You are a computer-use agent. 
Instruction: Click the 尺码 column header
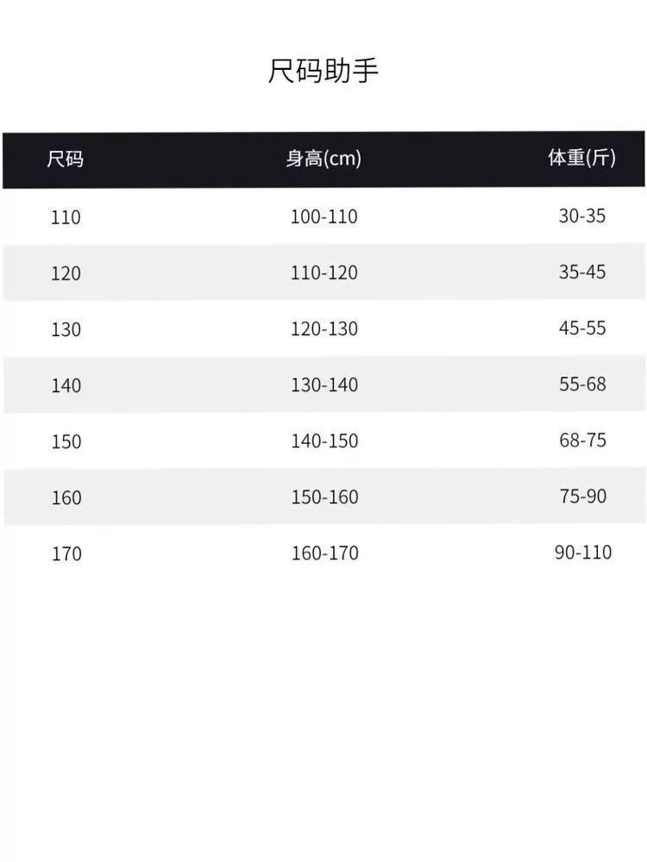click(66, 159)
